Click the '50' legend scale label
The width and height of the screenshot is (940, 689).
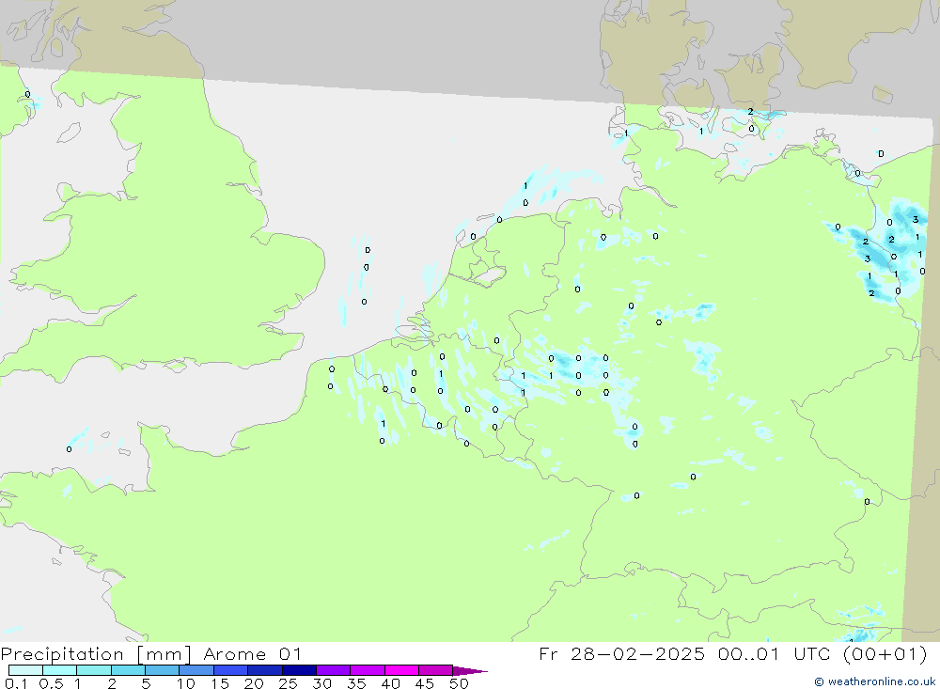[x=459, y=683]
